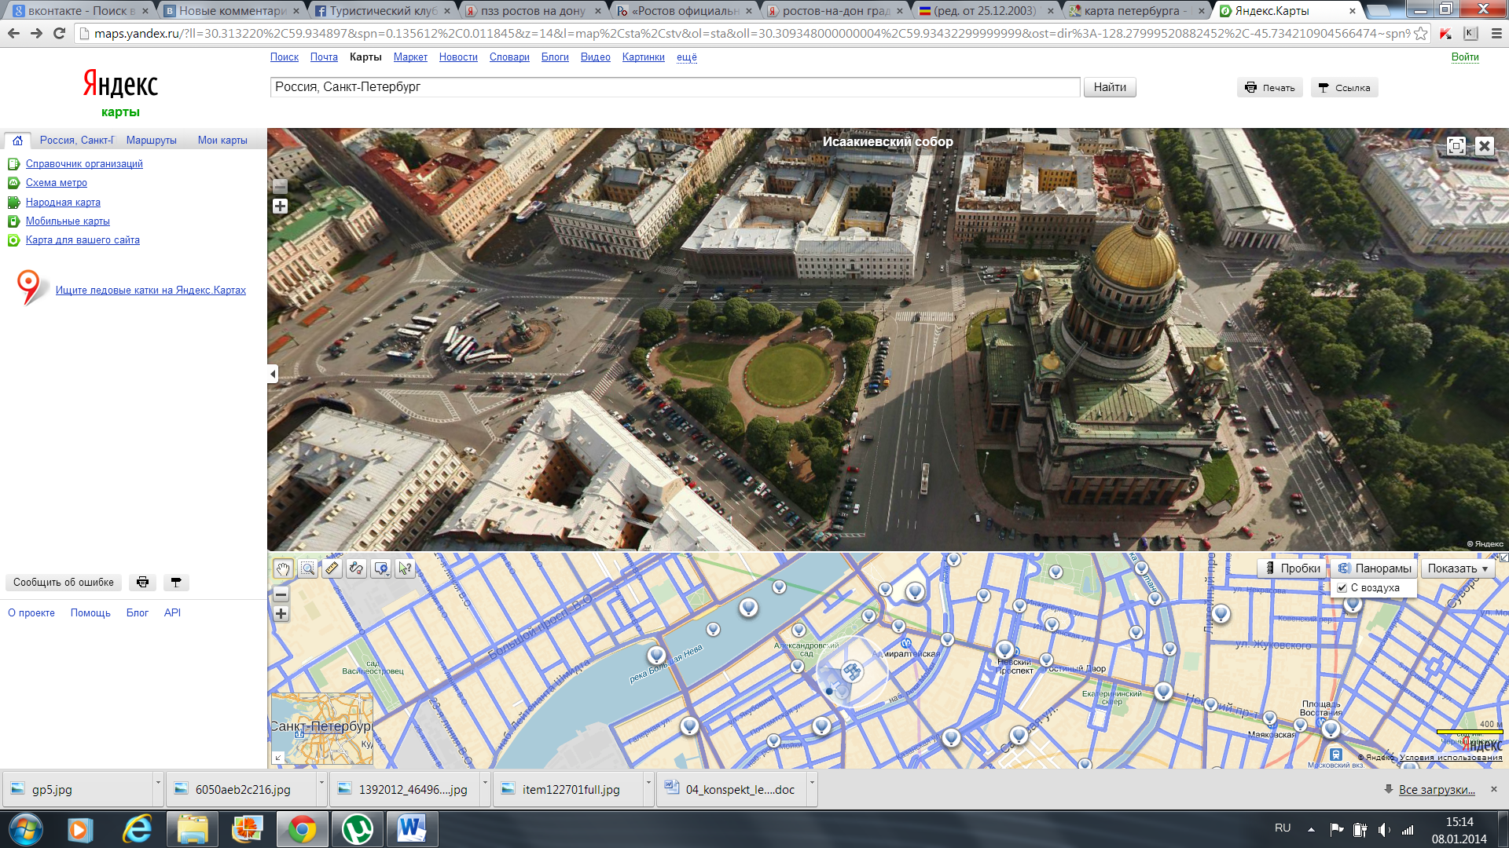Image resolution: width=1509 pixels, height=848 pixels.
Task: Open dropdown for 04_konspekt_le doc download
Action: click(812, 789)
